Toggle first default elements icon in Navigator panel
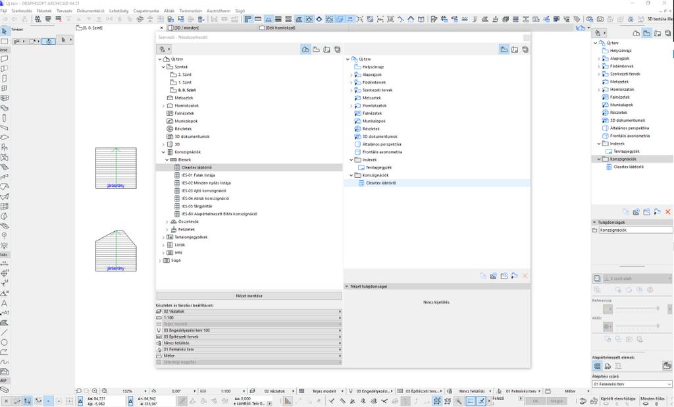The width and height of the screenshot is (674, 407). coord(597,366)
